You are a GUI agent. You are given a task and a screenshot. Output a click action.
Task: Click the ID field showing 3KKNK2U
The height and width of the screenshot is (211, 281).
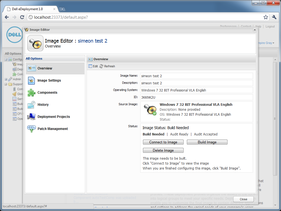tap(196, 98)
